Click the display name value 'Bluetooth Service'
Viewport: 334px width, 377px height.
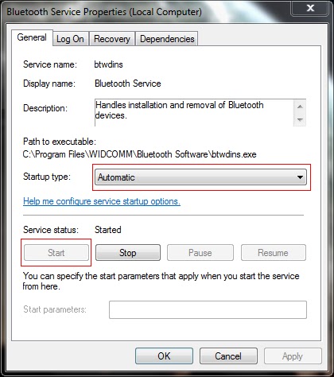coord(128,84)
